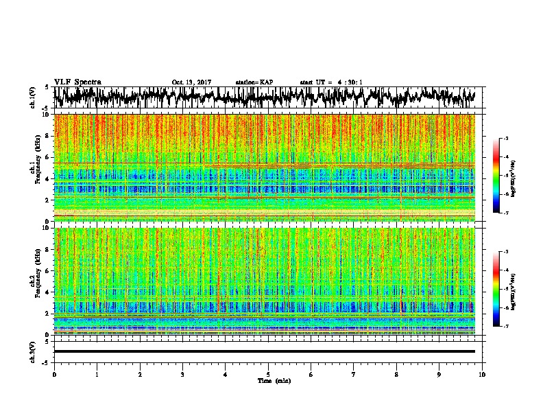Click time axis tick label "8"
The image size is (543, 420).
[x=396, y=374]
